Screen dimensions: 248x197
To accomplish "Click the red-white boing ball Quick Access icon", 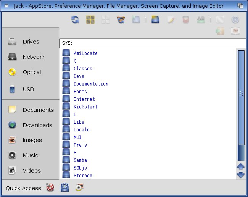I will [50, 187].
